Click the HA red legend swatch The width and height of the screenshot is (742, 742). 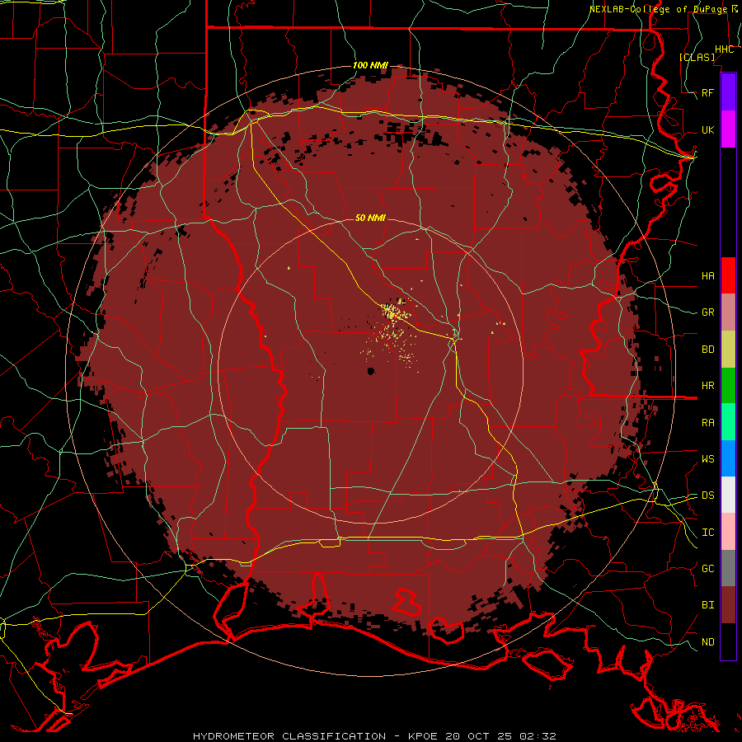(x=728, y=275)
